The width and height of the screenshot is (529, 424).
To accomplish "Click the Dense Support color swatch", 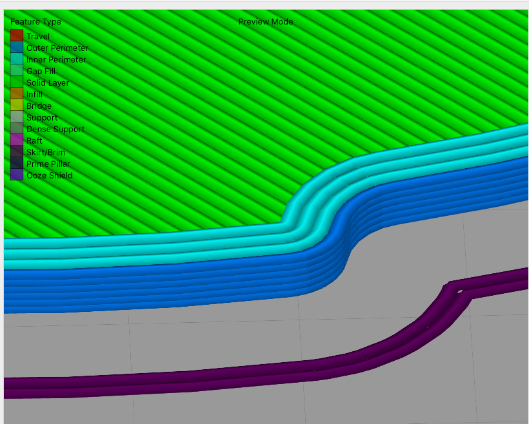I will 17,128.
